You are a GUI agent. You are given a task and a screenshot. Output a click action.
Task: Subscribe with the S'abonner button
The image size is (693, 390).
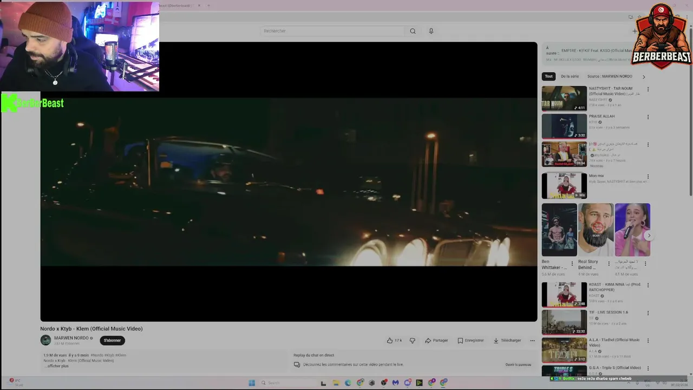pyautogui.click(x=112, y=340)
